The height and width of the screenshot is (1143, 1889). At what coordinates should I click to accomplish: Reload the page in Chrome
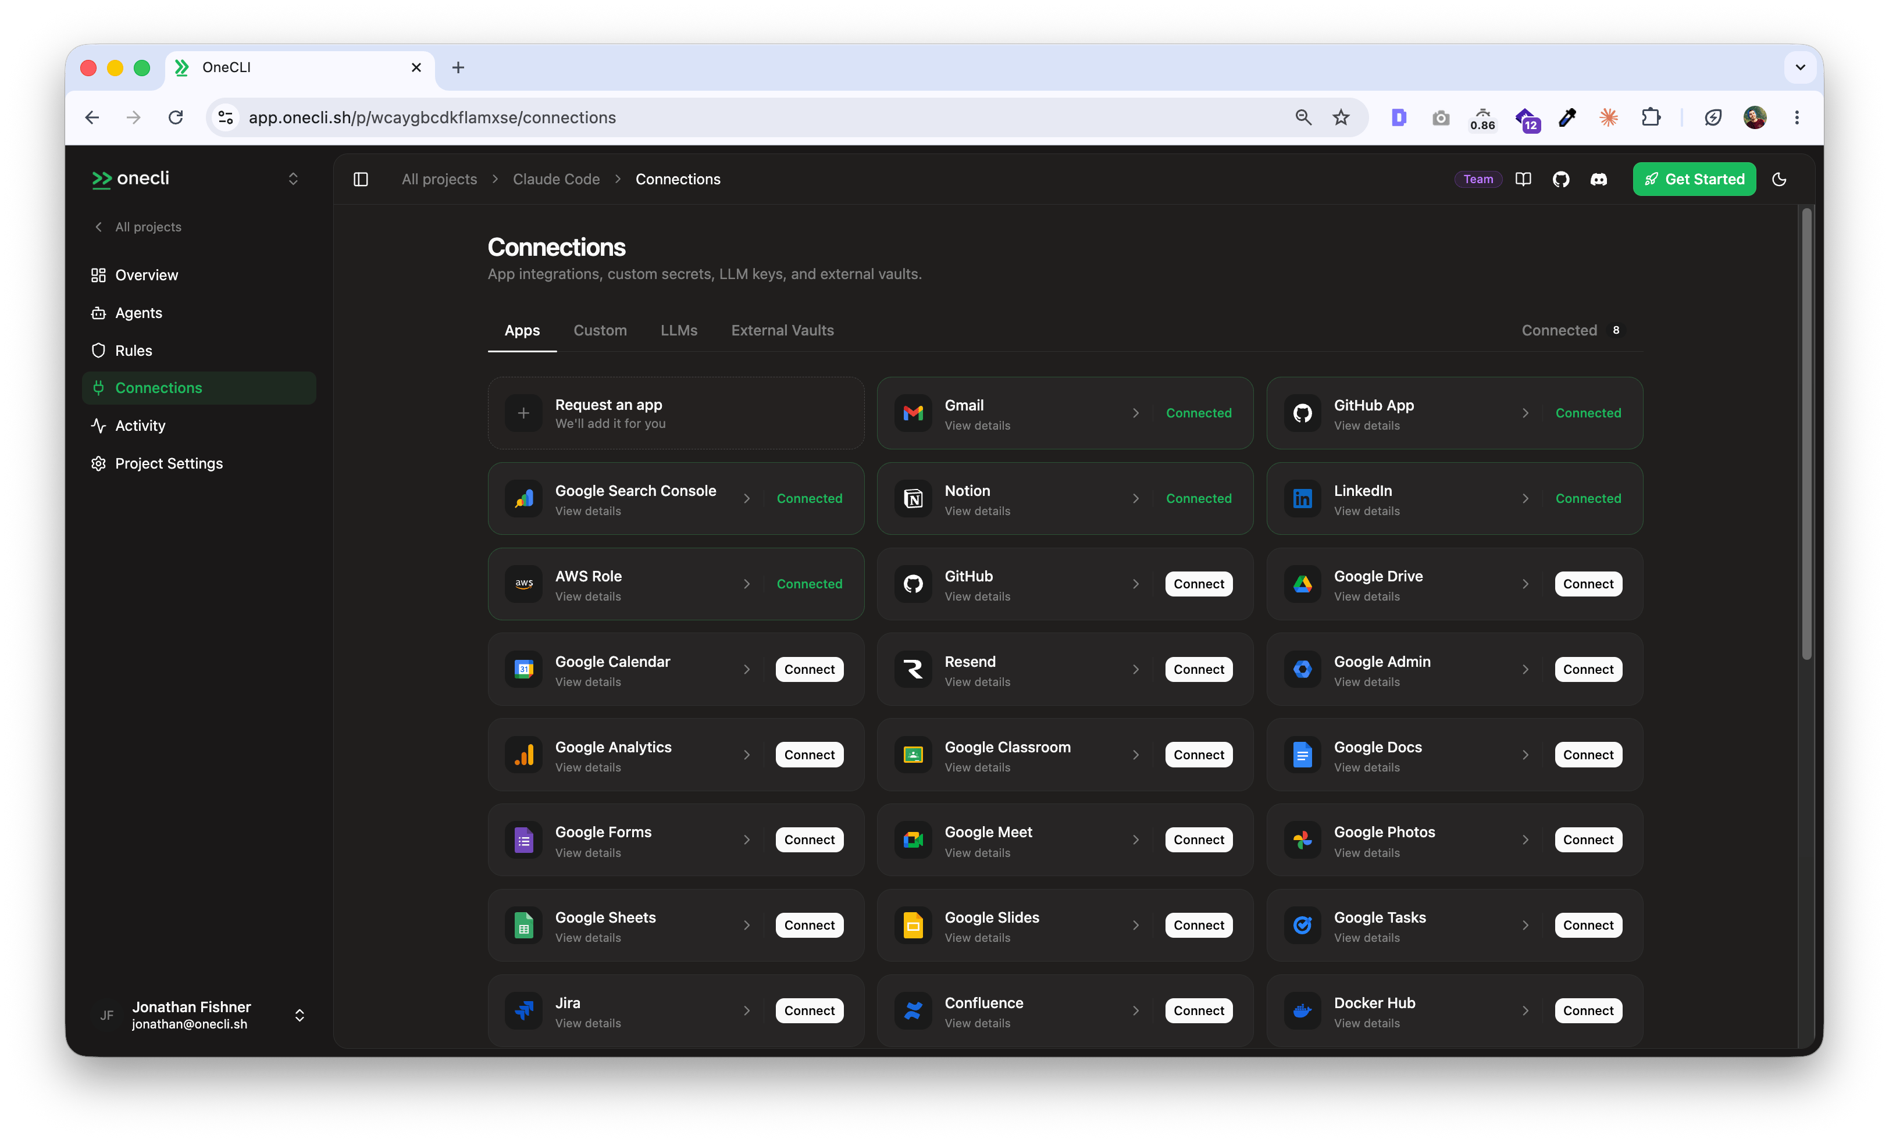tap(176, 117)
